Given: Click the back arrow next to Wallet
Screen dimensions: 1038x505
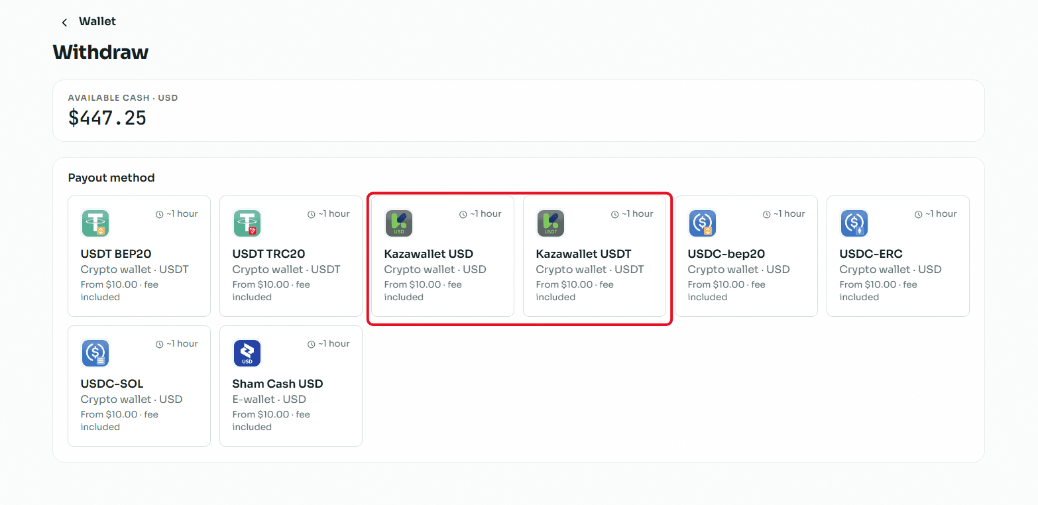Looking at the screenshot, I should click(x=64, y=23).
